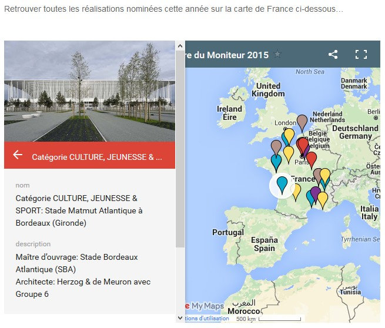Click the brown pin in Brittany
Viewport: 385px width, 328px height.
pyautogui.click(x=276, y=148)
